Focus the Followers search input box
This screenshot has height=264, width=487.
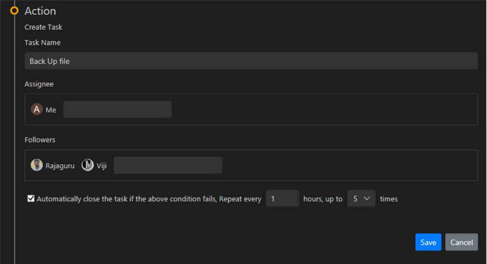tap(168, 165)
